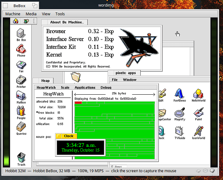
Task: Click the pixels: apps window close box
Action: pyautogui.click(x=111, y=73)
